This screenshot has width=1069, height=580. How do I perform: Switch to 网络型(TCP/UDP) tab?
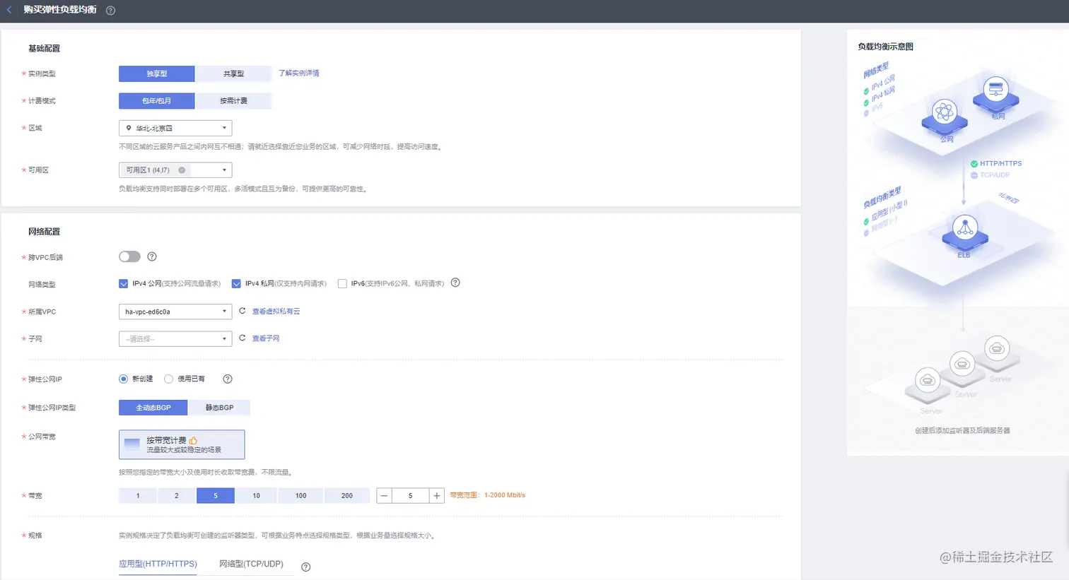click(x=251, y=564)
